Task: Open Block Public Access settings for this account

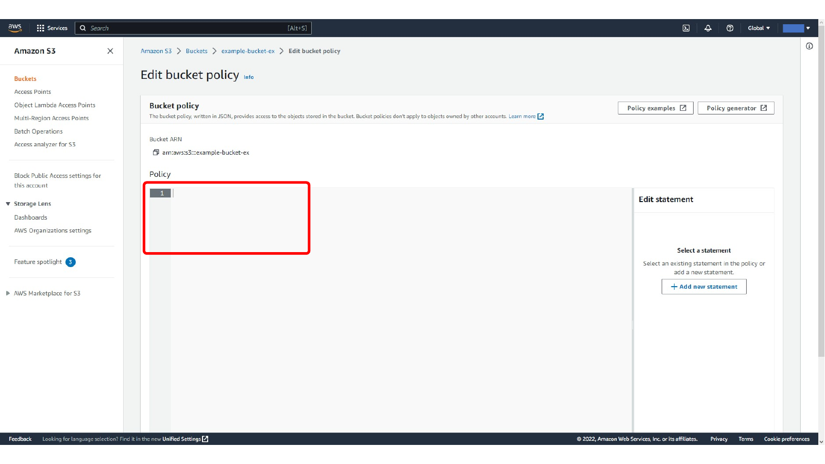Action: point(58,180)
